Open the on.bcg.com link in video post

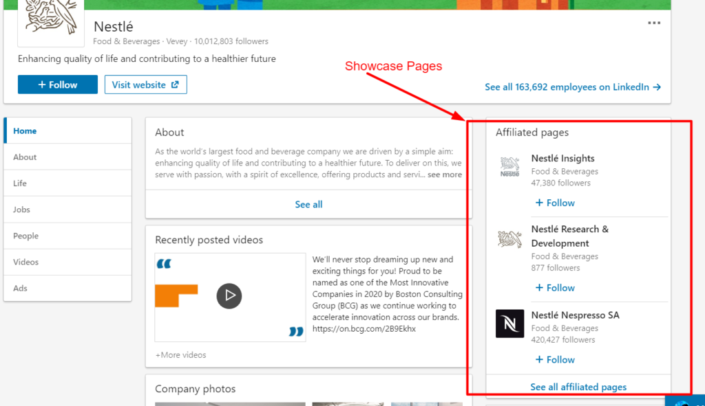point(364,329)
